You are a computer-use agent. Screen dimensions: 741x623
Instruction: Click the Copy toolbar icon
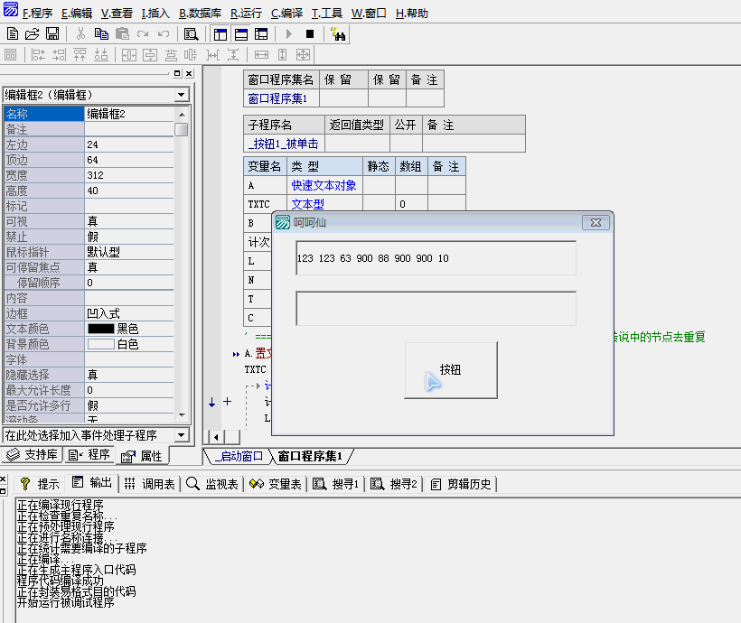[x=101, y=34]
